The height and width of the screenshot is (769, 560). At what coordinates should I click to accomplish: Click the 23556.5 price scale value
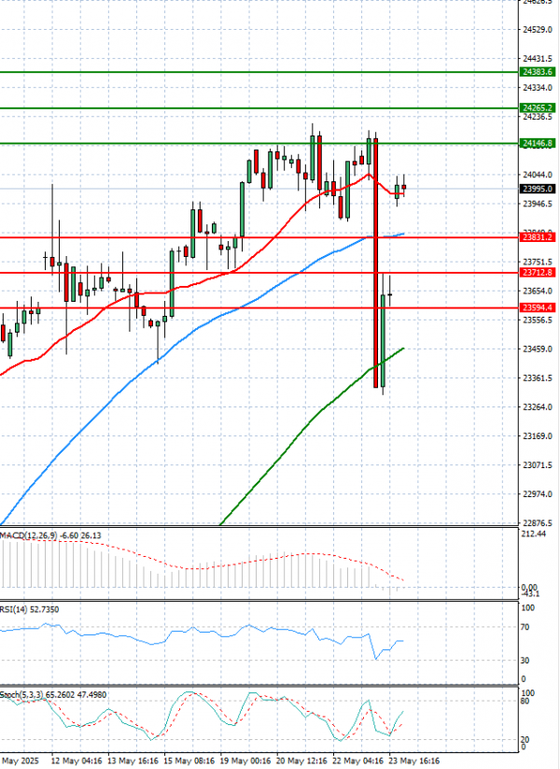click(538, 320)
